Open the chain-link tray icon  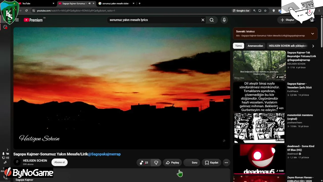coord(5,162)
